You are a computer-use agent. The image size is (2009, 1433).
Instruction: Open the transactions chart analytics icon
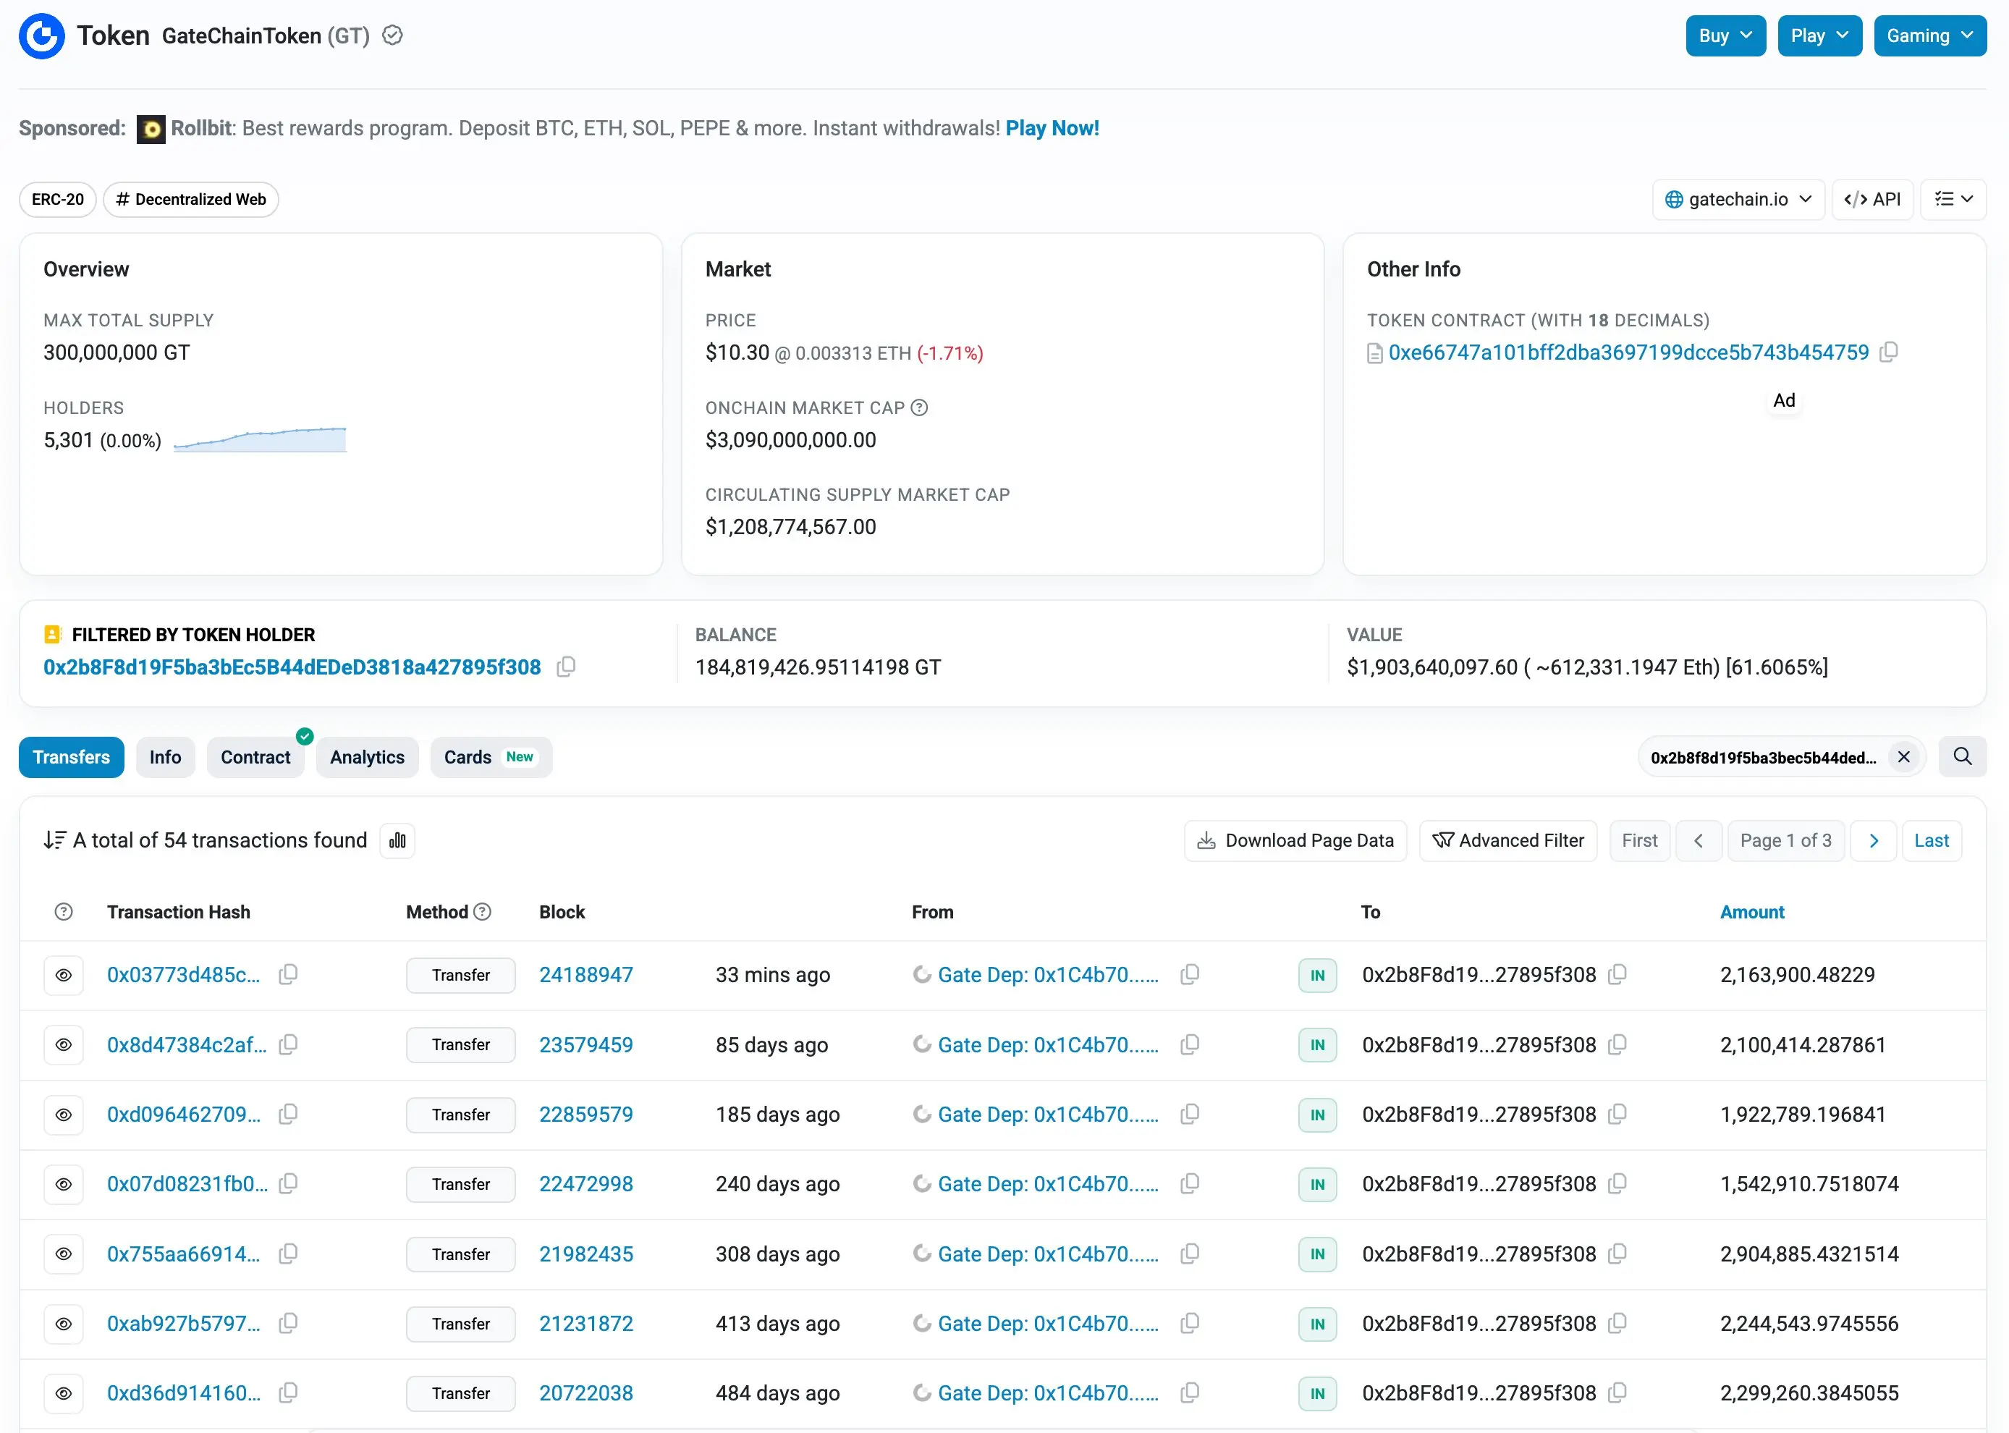click(x=397, y=840)
